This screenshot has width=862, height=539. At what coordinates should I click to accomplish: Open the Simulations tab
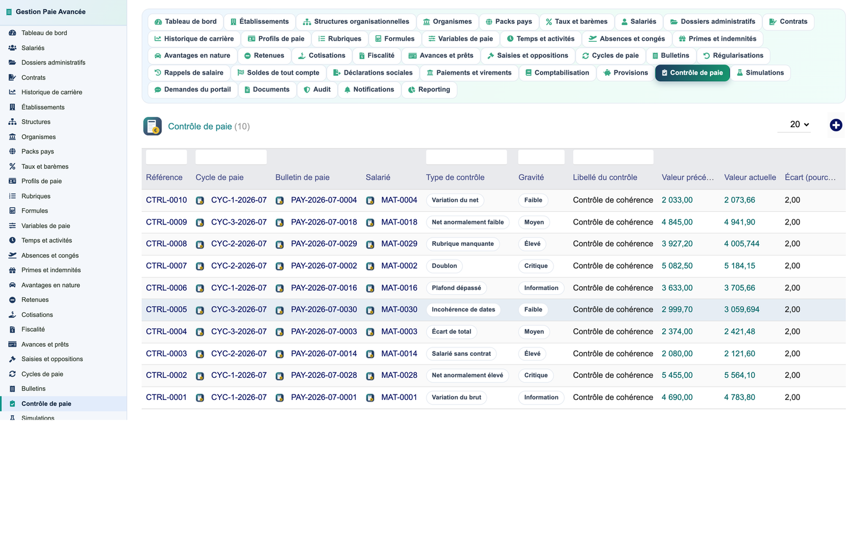(x=760, y=73)
